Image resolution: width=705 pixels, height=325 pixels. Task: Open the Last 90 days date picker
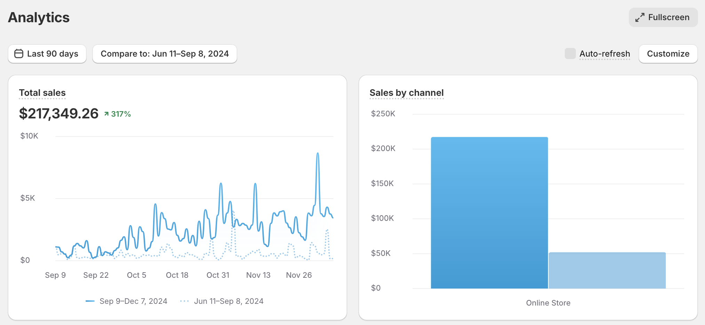point(47,54)
